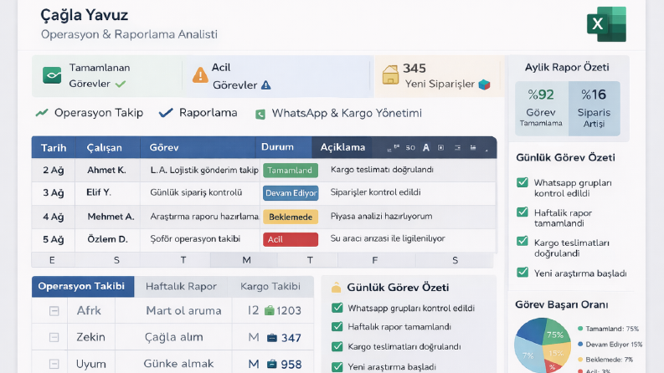Click the yellow 15% pie slice
664x373 pixels.
pyautogui.click(x=558, y=354)
